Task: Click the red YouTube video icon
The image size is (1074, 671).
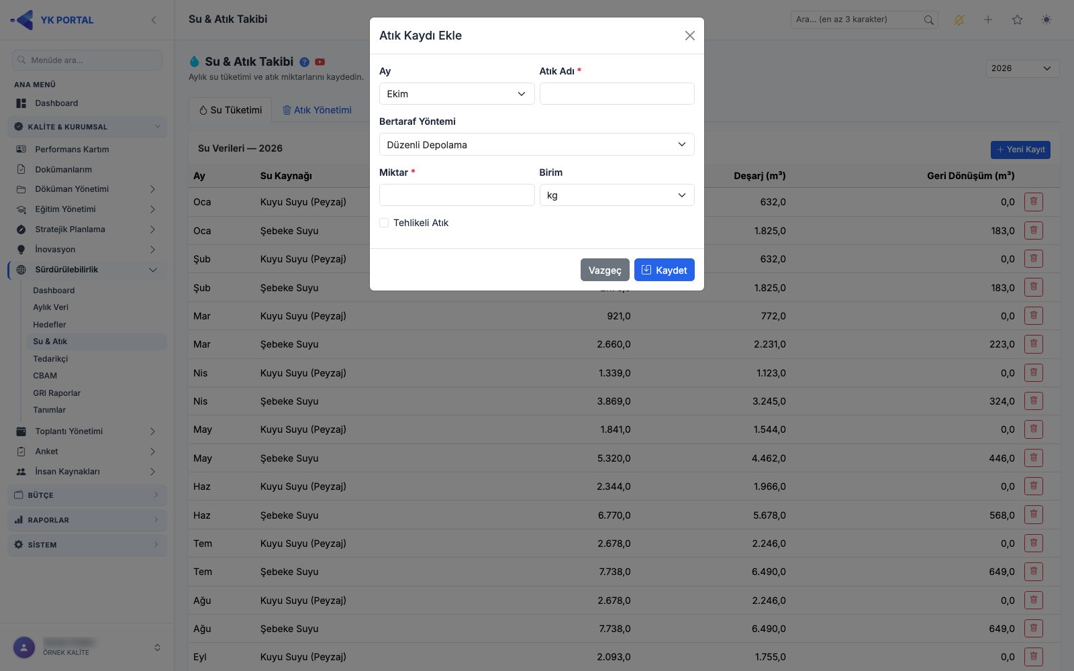Action: [320, 62]
